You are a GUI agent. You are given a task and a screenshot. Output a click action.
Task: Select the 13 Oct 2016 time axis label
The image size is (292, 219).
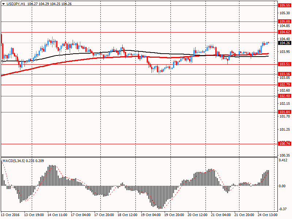click(x=10, y=215)
